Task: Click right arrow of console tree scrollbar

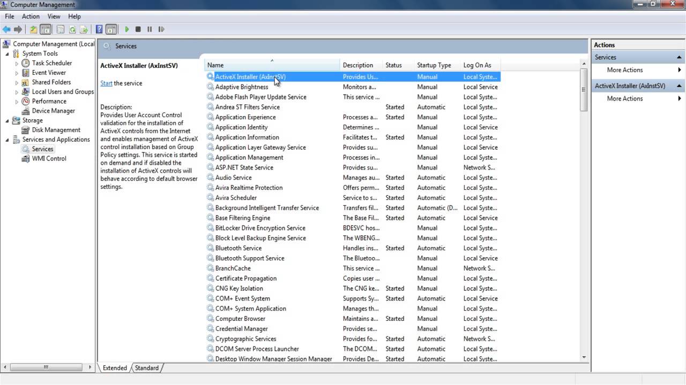Action: click(91, 367)
